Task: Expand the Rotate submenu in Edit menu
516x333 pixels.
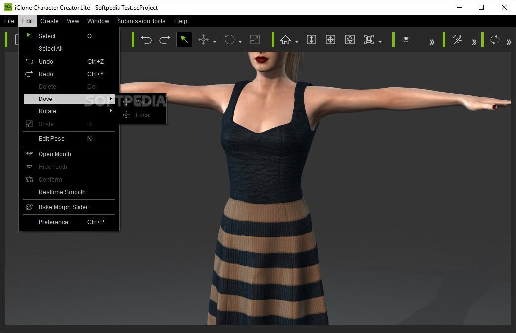Action: click(69, 111)
